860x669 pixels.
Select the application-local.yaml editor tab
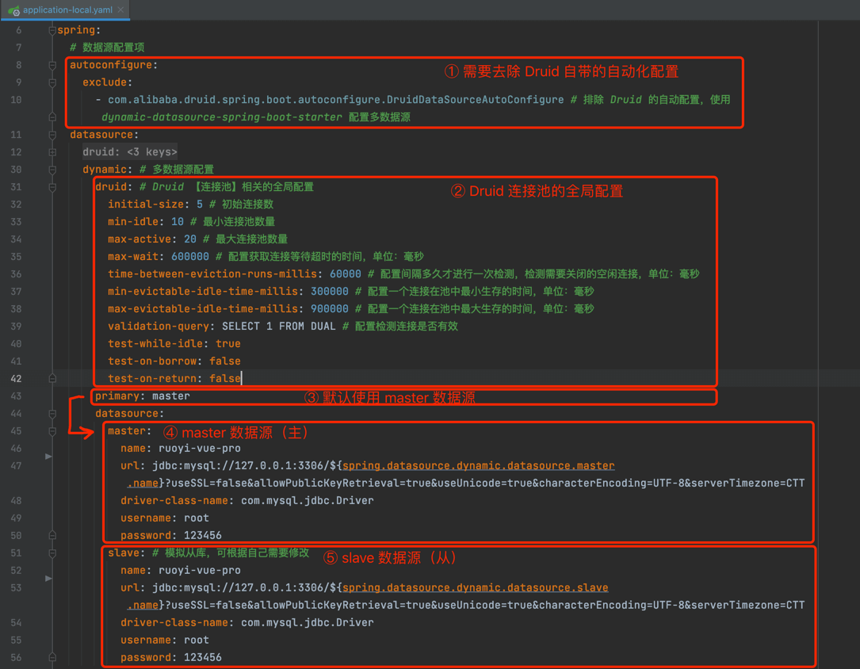[x=67, y=10]
